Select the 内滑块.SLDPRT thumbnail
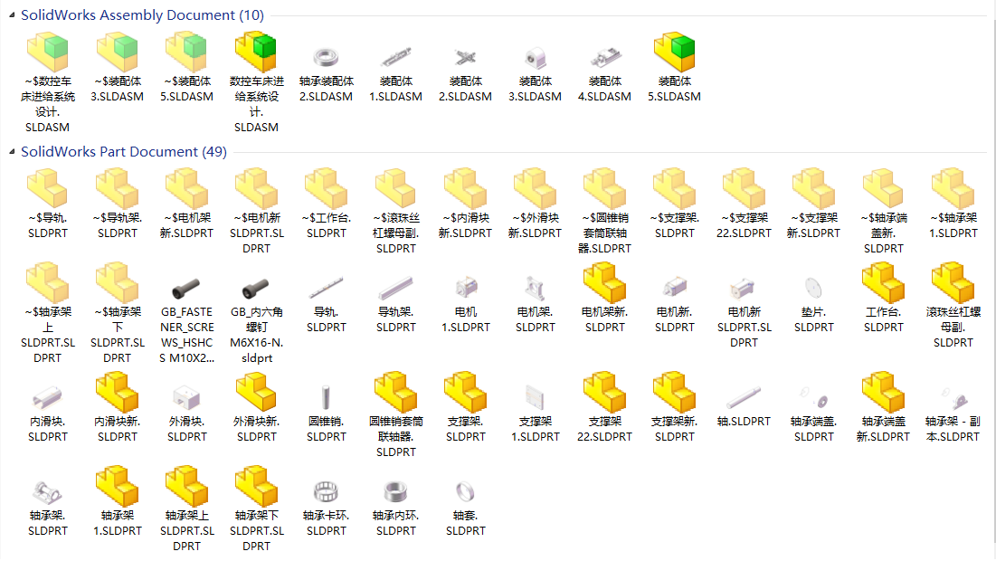 48,398
